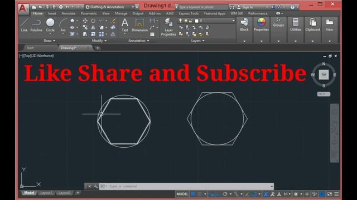Open the AutoCAD application menu
The height and width of the screenshot is (200, 357).
pyautogui.click(x=23, y=9)
